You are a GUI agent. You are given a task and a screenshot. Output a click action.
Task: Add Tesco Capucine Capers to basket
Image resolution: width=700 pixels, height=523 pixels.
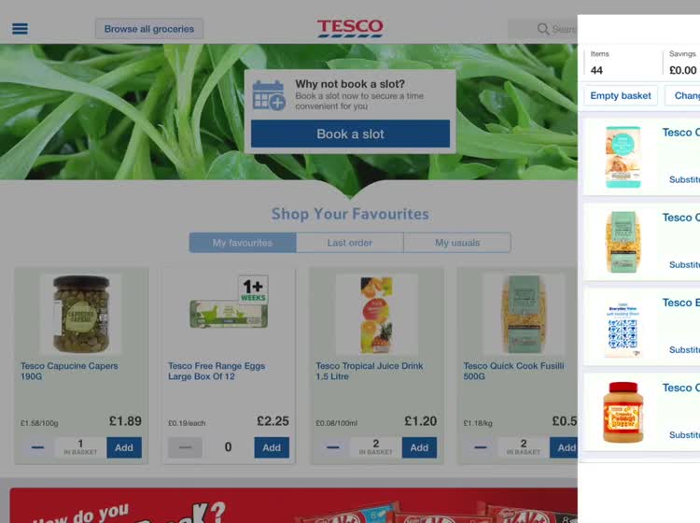click(x=124, y=447)
